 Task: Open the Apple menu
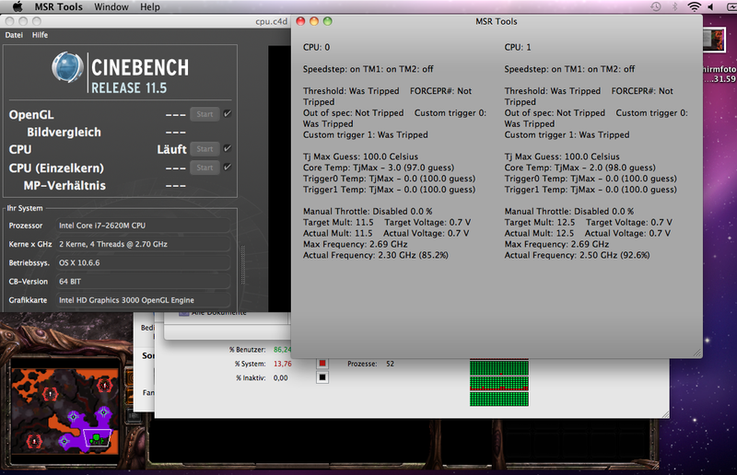(18, 6)
